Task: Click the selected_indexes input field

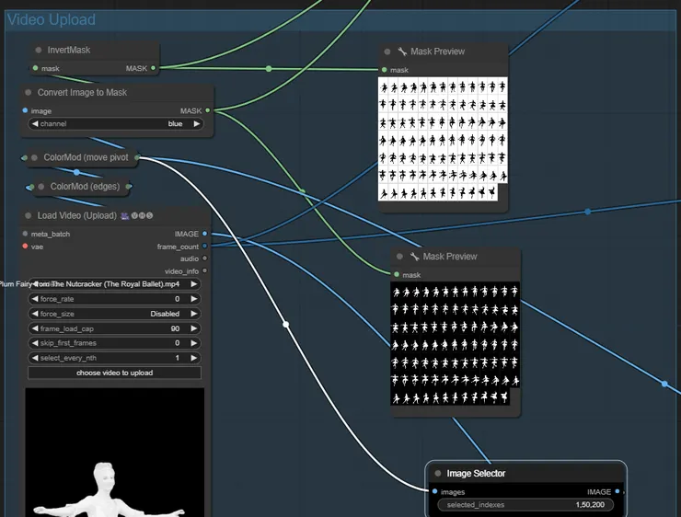Action: (x=525, y=505)
